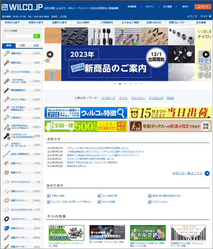The width and height of the screenshot is (213, 249).
Task: Open the 材質から探す navigation menu
Action: [36, 23]
